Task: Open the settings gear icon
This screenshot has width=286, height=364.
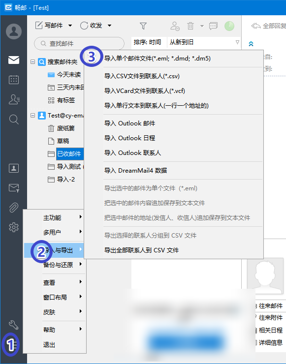Action: pyautogui.click(x=14, y=227)
